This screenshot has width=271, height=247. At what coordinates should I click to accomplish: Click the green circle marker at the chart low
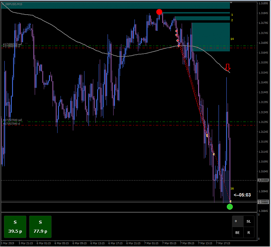coord(230,207)
